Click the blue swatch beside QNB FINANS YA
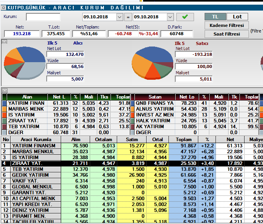Viewport: 263px width, 224px height. (132, 103)
